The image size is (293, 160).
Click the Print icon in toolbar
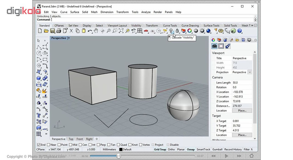tap(59, 31)
